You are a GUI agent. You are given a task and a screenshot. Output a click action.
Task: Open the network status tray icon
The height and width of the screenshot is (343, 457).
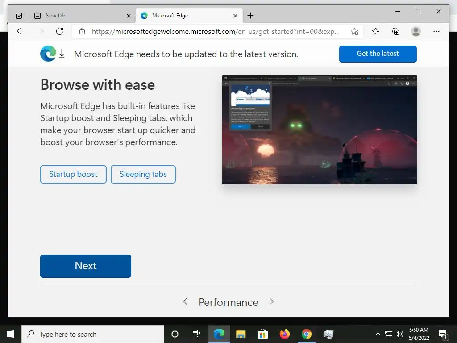click(389, 334)
